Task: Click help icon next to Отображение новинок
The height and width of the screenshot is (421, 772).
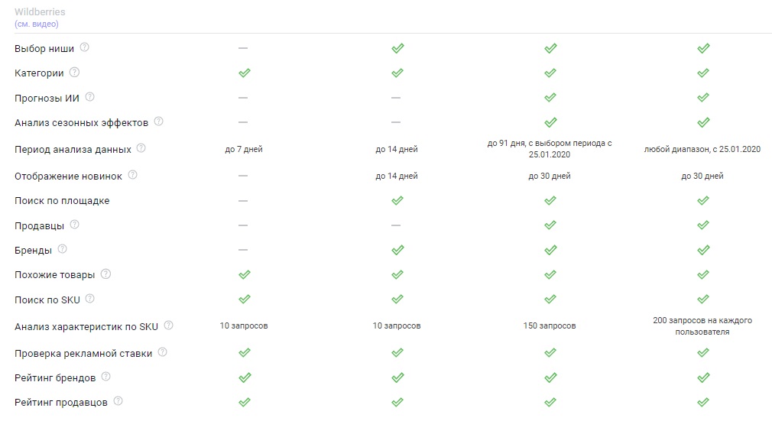Action: point(133,175)
